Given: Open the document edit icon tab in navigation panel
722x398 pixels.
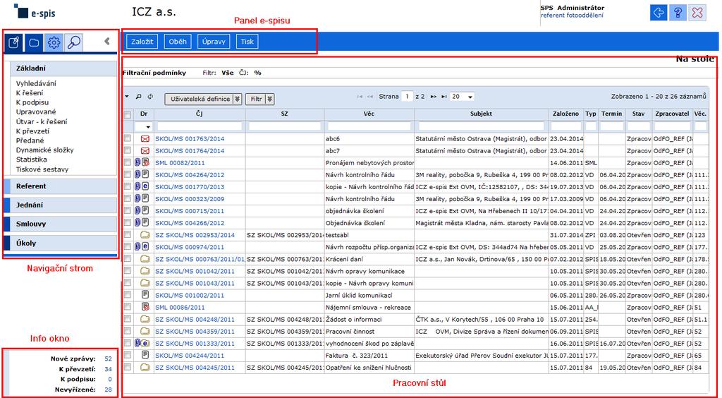Looking at the screenshot, I should 15,43.
